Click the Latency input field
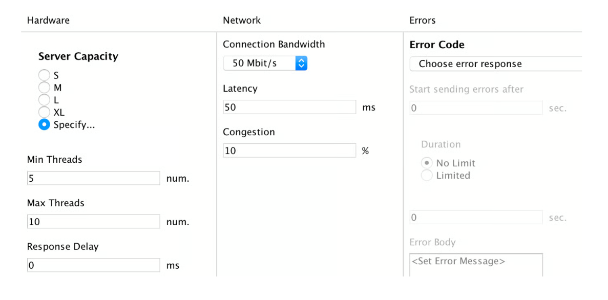This screenshot has width=608, height=300. pyautogui.click(x=289, y=108)
